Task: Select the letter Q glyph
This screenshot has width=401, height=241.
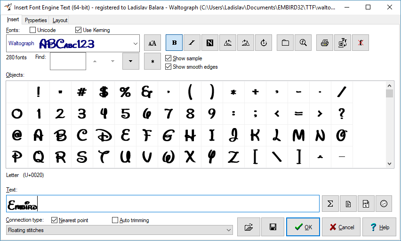Action: pyautogui.click(x=39, y=157)
